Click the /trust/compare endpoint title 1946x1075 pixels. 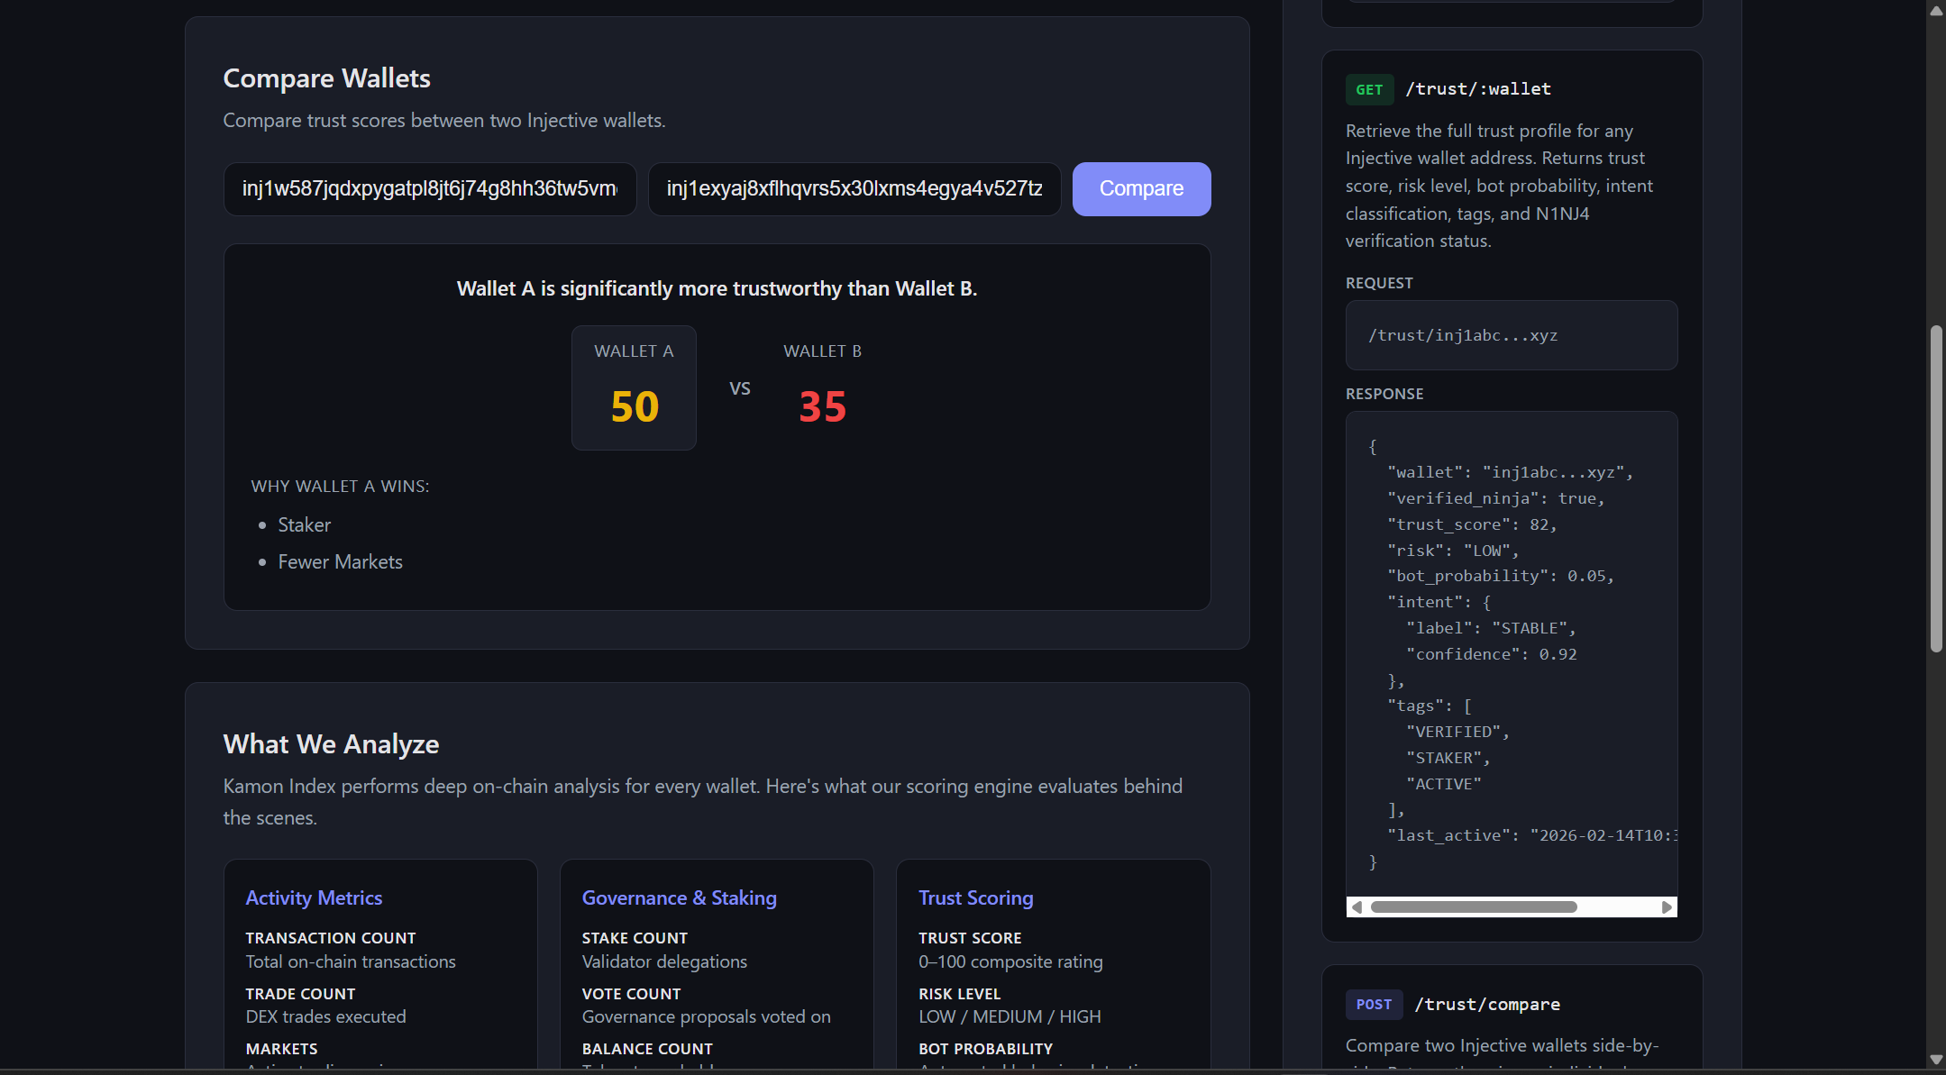1487,1004
